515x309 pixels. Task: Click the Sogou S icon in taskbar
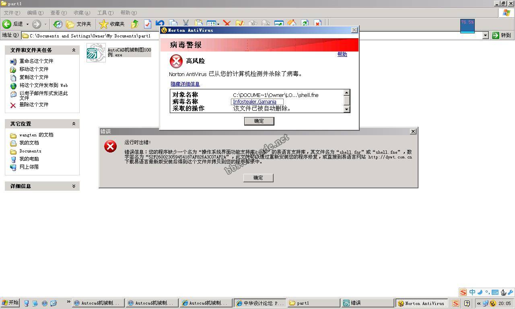[x=456, y=303]
